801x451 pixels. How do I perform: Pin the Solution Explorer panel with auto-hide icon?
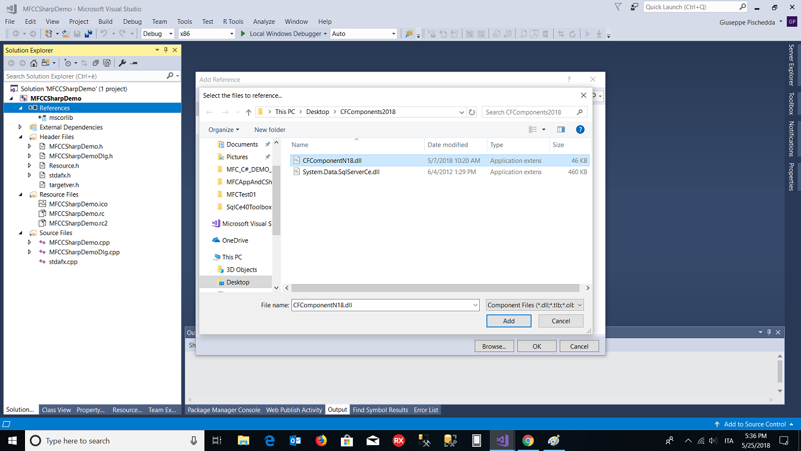(166, 50)
